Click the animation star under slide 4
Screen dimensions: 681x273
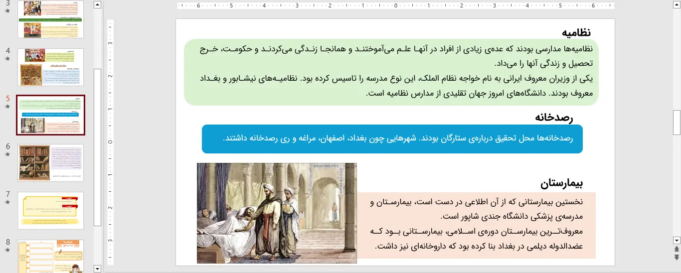[x=7, y=58]
